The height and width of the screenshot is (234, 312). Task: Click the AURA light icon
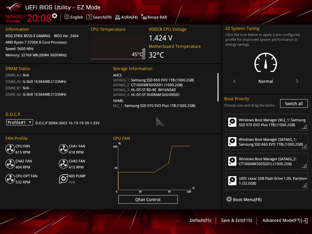tap(118, 17)
